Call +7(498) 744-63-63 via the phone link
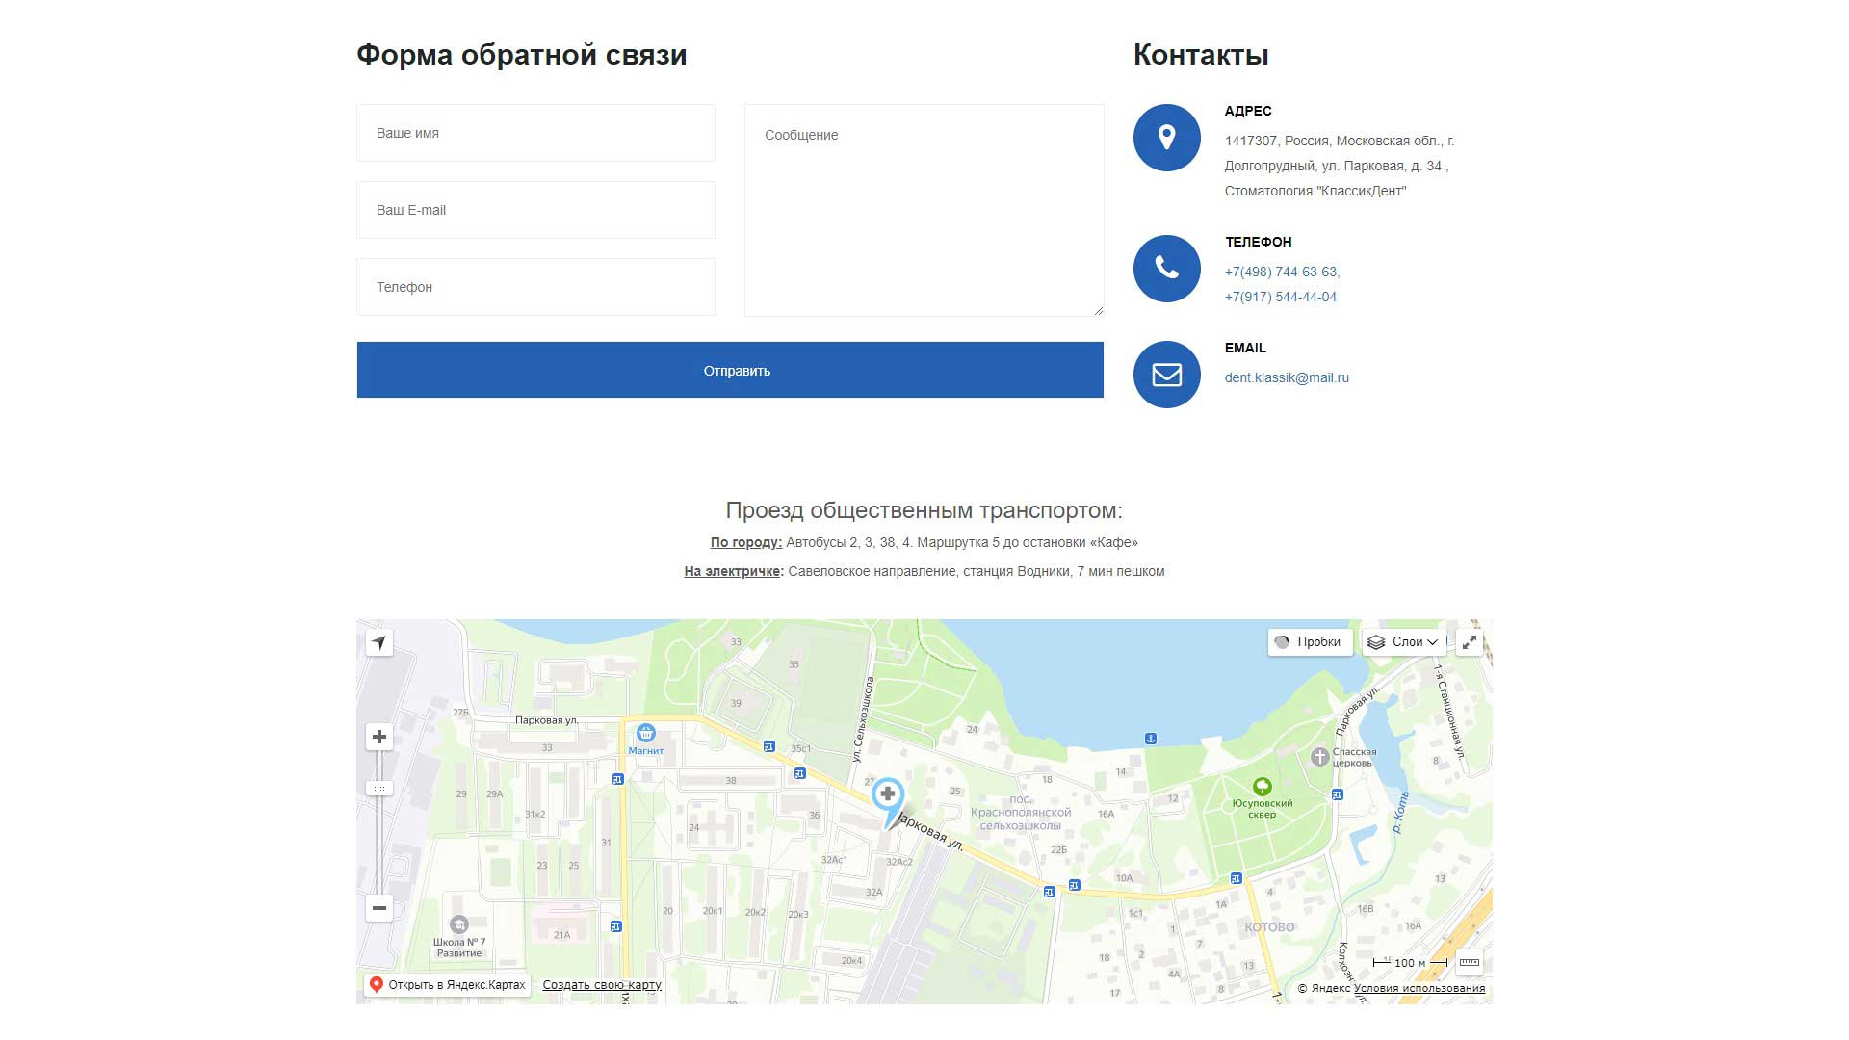1849x1040 pixels. (1280, 272)
